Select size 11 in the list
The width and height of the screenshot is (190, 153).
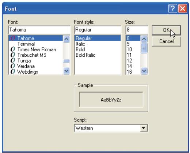click(x=133, y=55)
